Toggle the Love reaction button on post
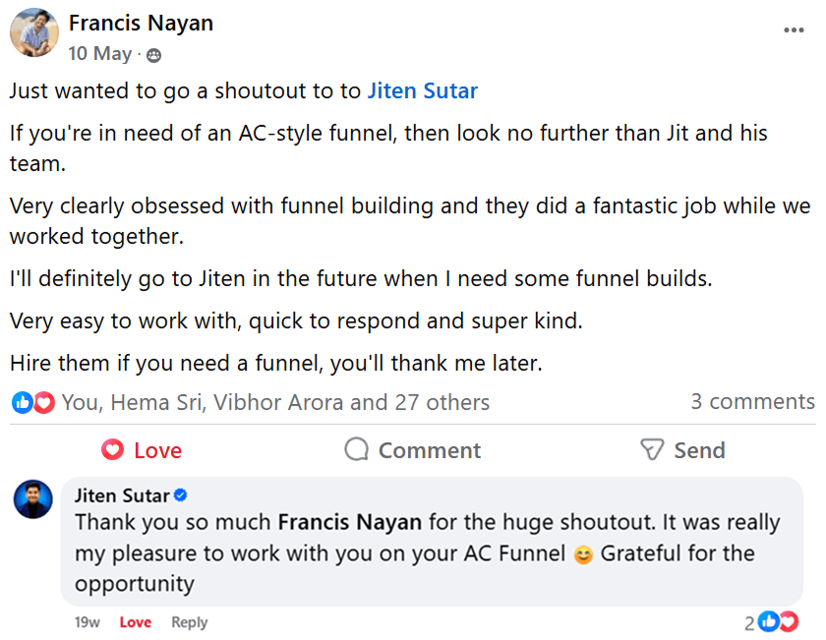Screen dimensions: 826x640 click(143, 450)
